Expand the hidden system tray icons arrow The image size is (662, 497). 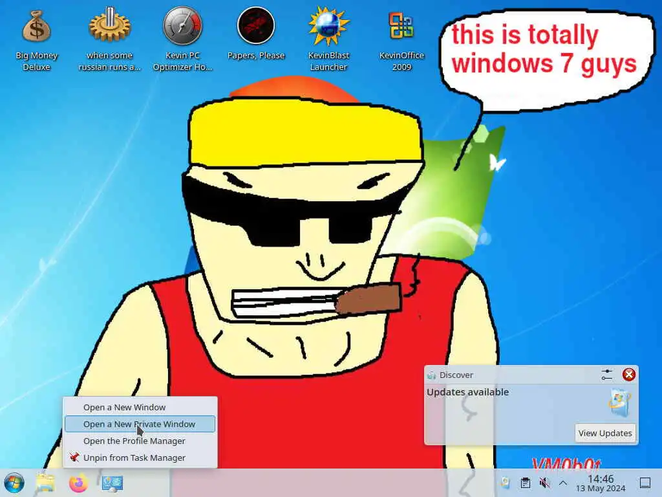tap(563, 483)
